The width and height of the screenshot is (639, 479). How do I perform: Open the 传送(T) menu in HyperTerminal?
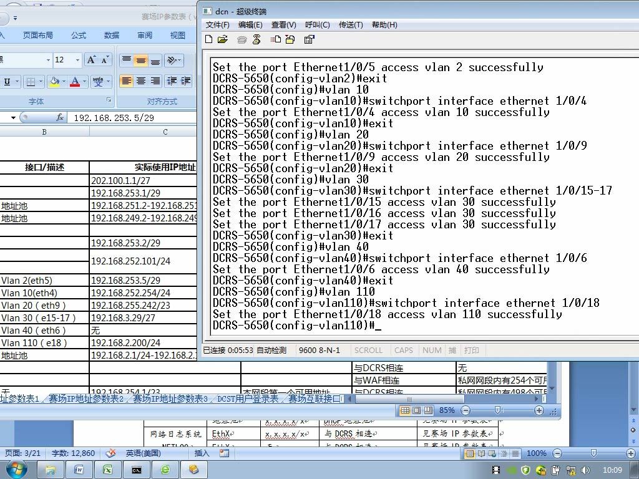tap(351, 25)
